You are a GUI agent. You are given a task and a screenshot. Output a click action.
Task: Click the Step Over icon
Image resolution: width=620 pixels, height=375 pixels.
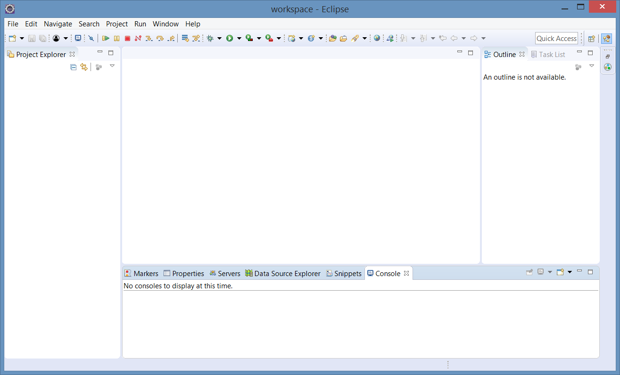pos(160,38)
